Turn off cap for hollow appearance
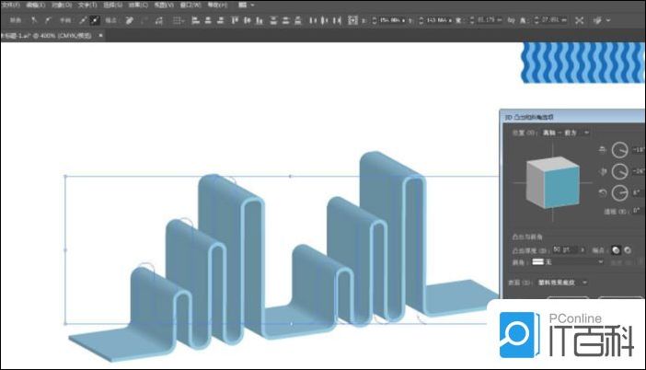646x370 pixels. 629,249
